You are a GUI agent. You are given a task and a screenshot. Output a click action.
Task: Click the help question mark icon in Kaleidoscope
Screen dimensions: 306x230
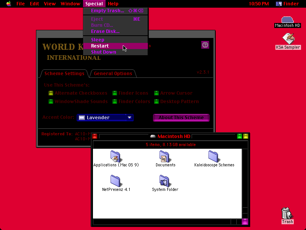coord(205,45)
